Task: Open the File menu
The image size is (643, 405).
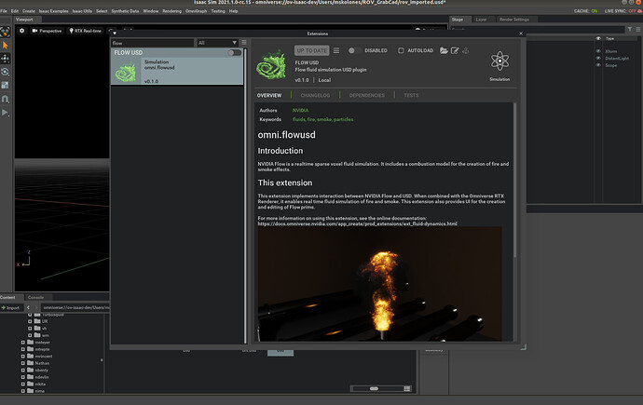Action: click(x=4, y=11)
